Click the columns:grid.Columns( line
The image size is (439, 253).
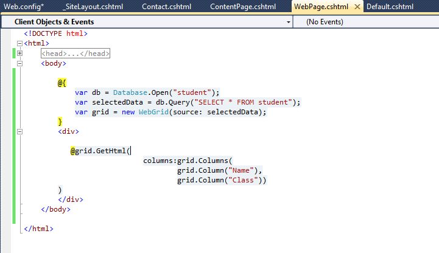188,161
